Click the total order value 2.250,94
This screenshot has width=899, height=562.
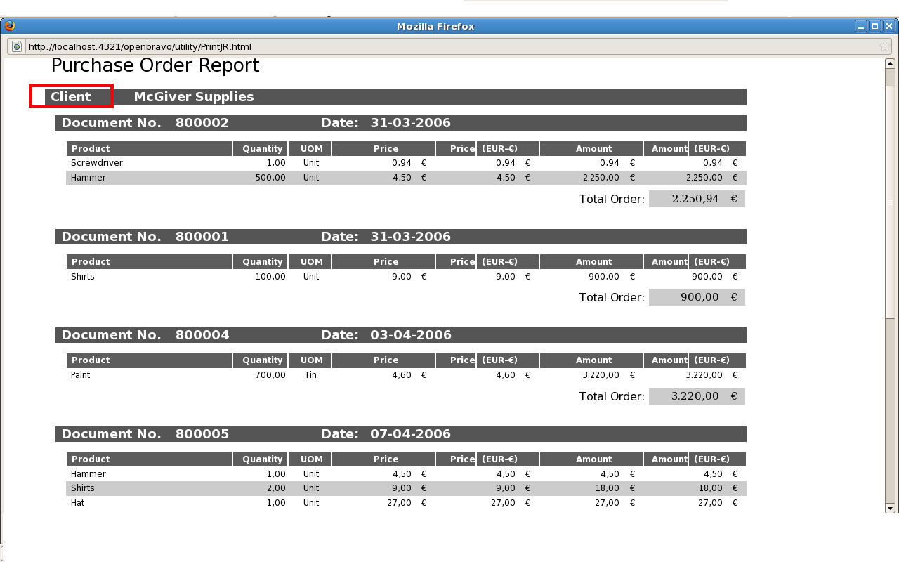pyautogui.click(x=695, y=199)
